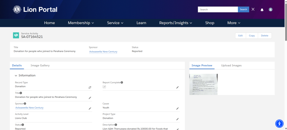
Task: Click the Service Activity record icon
Action: pyautogui.click(x=16, y=35)
